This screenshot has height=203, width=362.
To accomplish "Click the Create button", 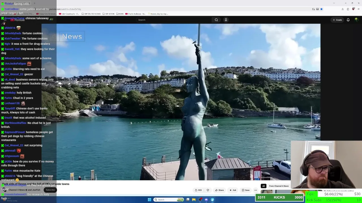I will [x=337, y=20].
